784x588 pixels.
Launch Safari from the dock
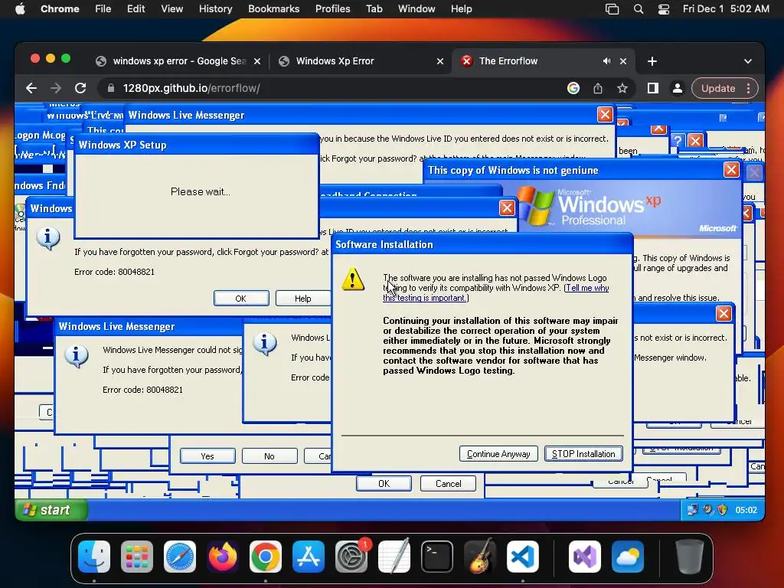(180, 557)
